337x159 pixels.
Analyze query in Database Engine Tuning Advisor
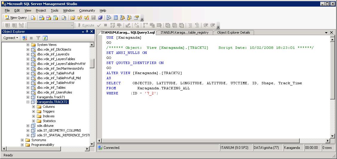(x=119, y=25)
